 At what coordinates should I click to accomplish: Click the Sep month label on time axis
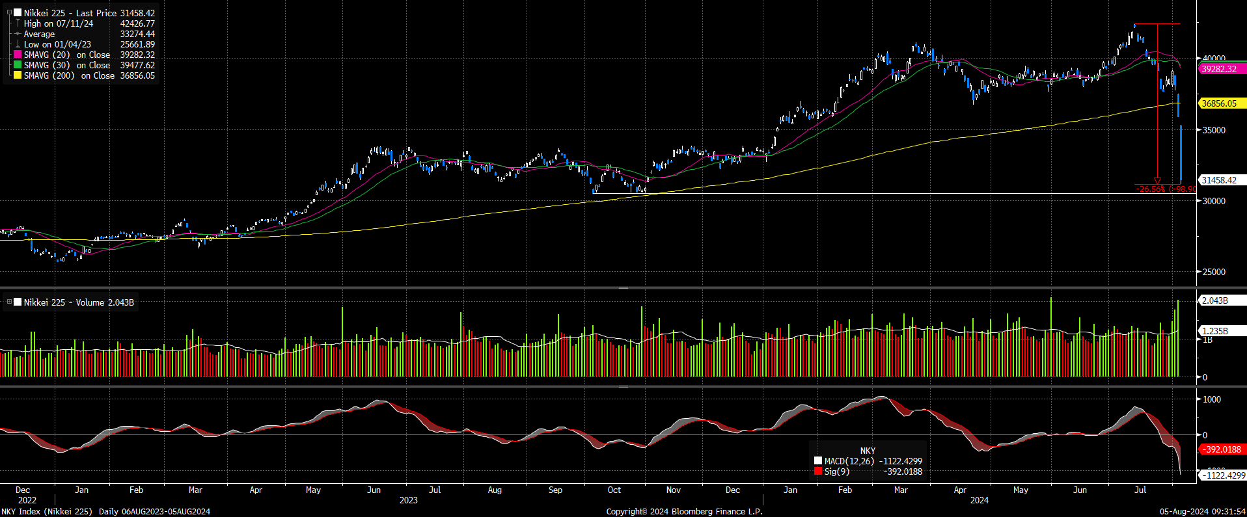point(555,490)
